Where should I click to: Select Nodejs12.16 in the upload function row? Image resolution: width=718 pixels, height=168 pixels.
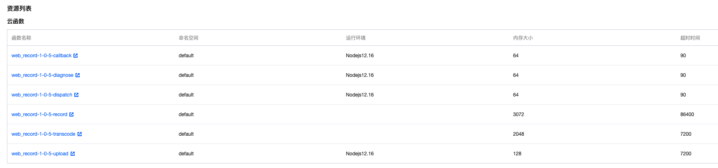point(360,154)
